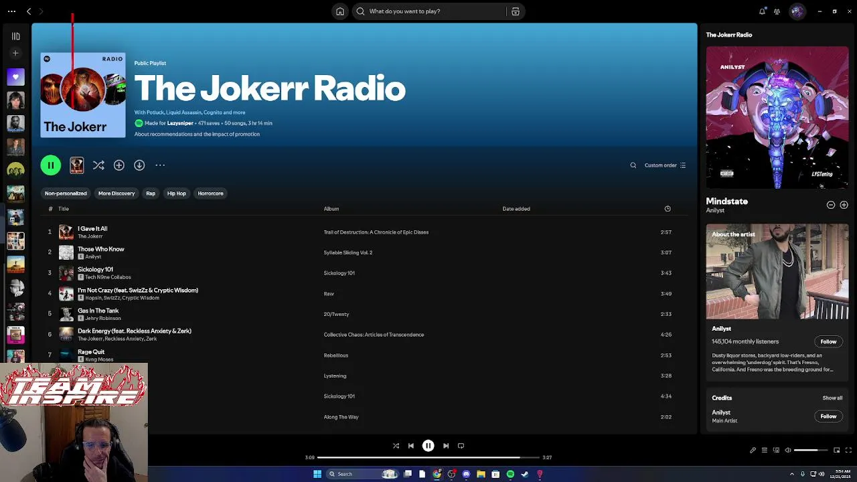Skip to next track

[446, 446]
